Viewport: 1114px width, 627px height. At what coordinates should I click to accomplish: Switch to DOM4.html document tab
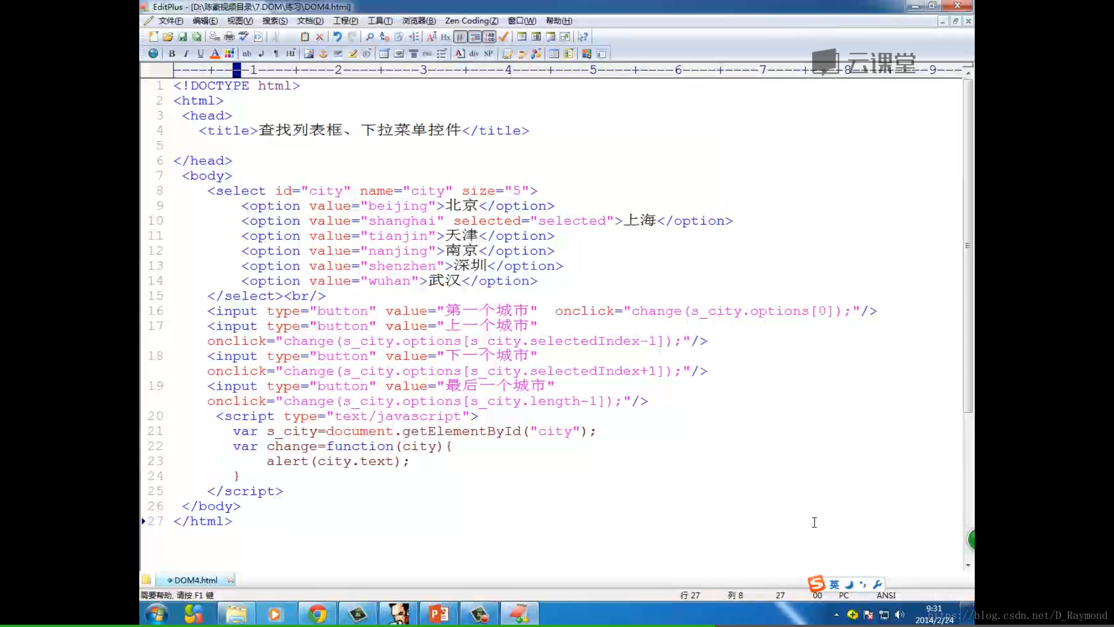(195, 580)
